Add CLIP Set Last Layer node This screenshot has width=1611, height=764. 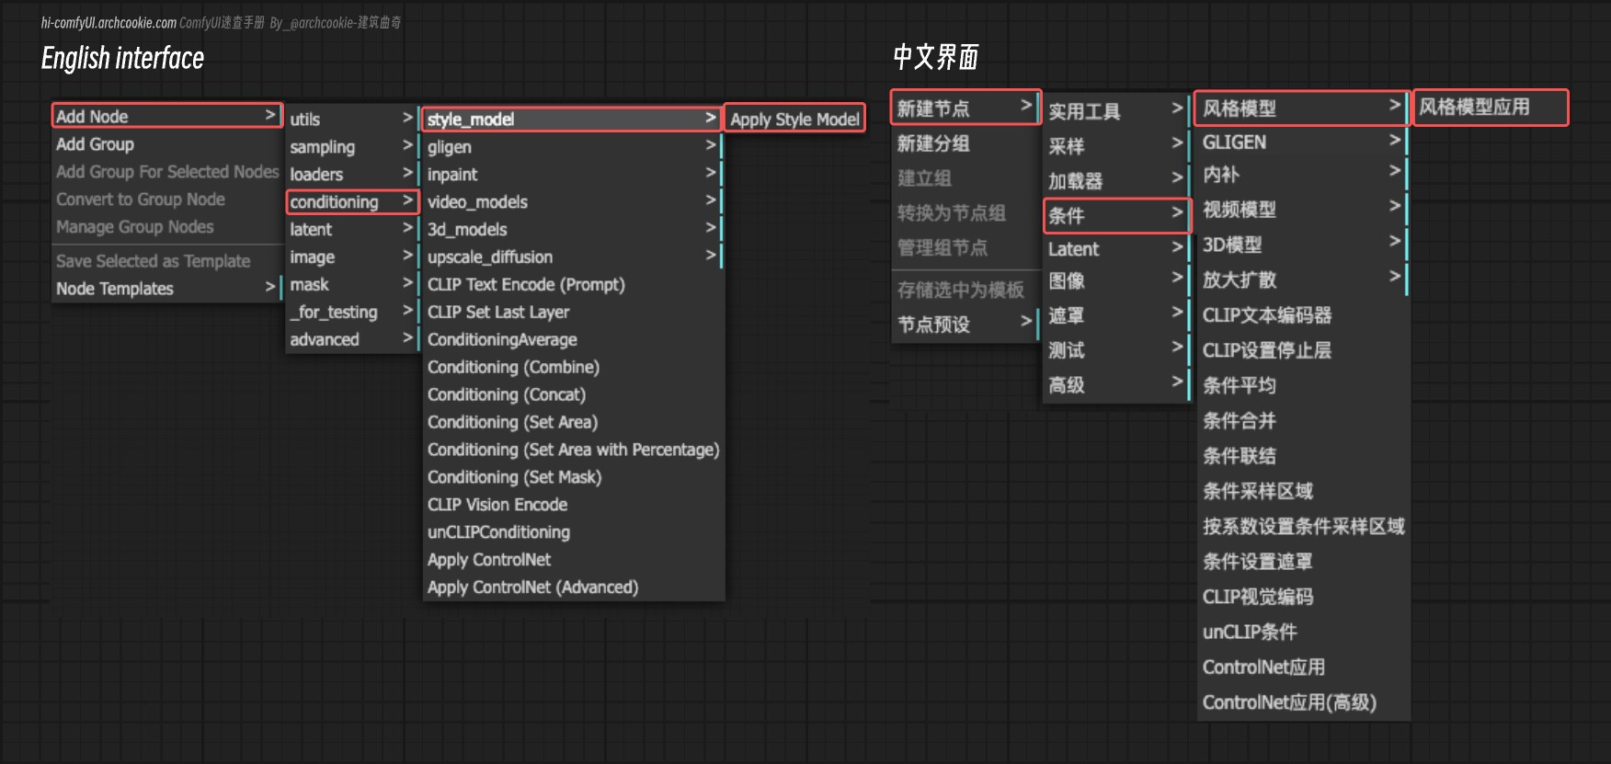click(572, 312)
